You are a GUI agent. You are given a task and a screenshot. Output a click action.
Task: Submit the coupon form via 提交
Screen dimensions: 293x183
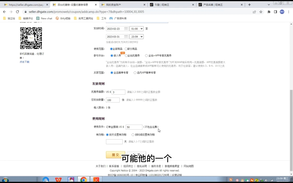click(x=115, y=155)
